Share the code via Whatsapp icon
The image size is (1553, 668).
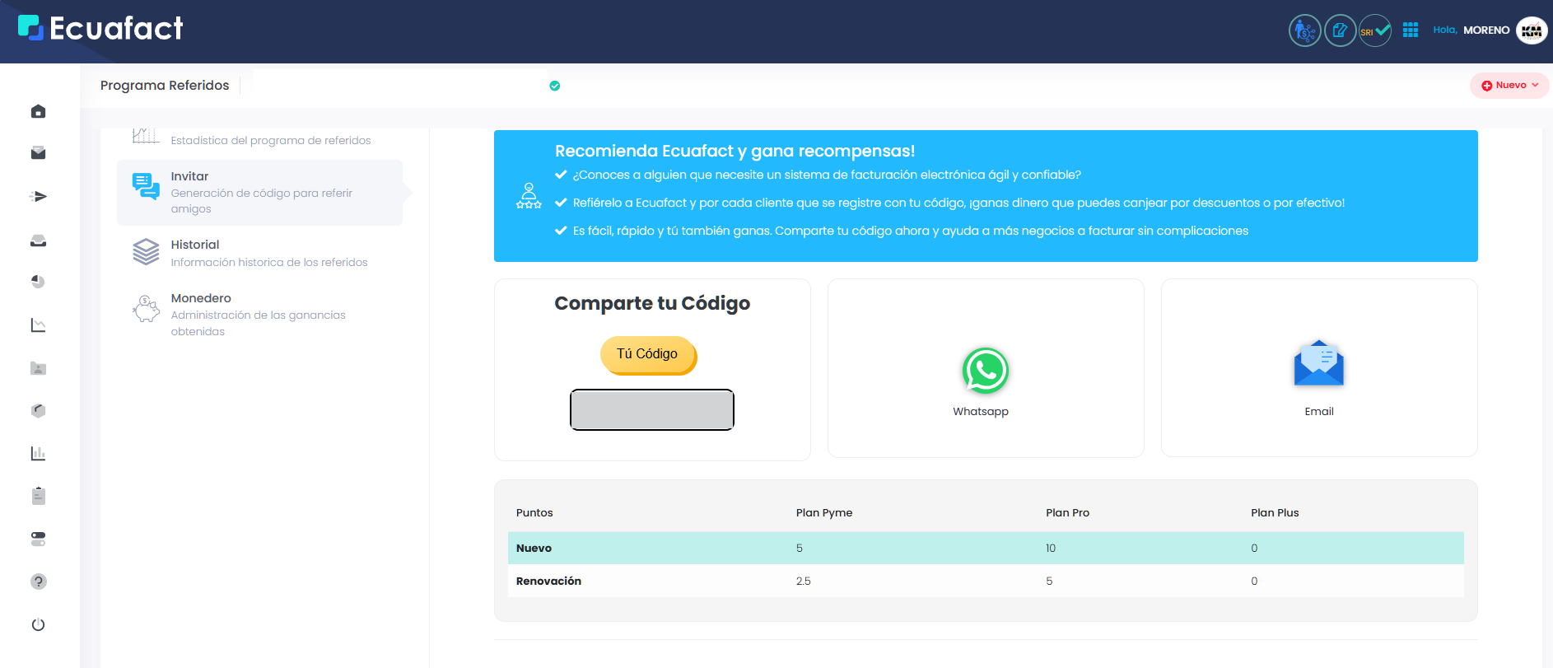[985, 371]
